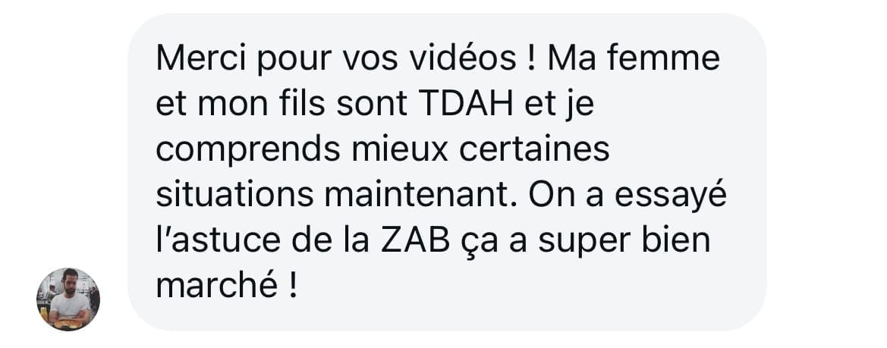Select the word "situations" in the message

234,195
